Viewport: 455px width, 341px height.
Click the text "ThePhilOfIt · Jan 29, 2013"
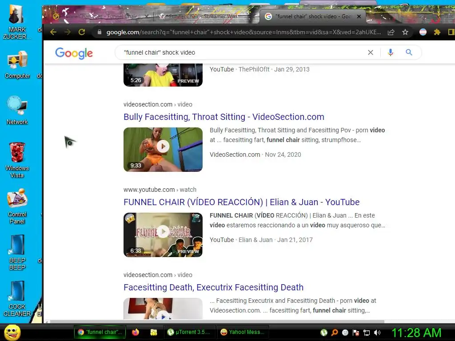tap(274, 69)
